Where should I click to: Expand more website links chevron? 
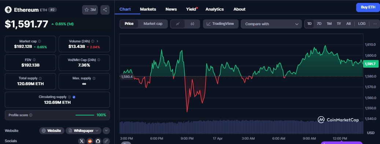(x=106, y=131)
